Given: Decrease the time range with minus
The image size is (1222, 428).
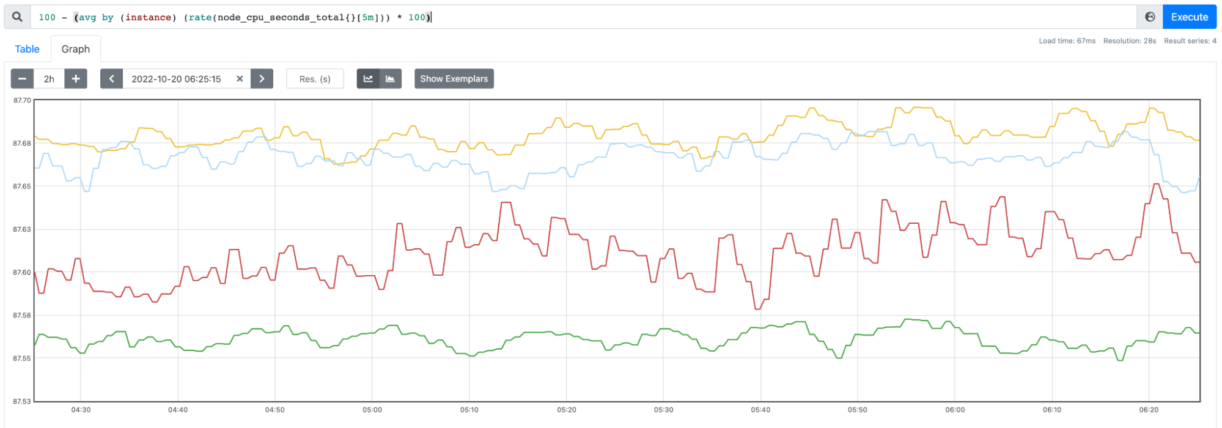Looking at the screenshot, I should [22, 79].
